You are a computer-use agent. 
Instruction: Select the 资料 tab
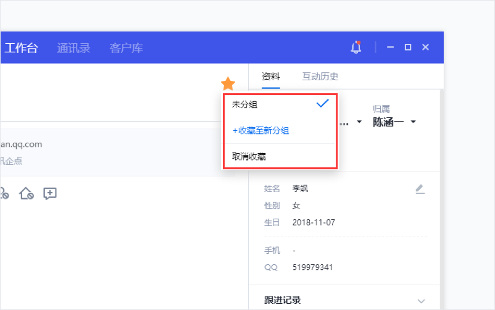point(271,77)
